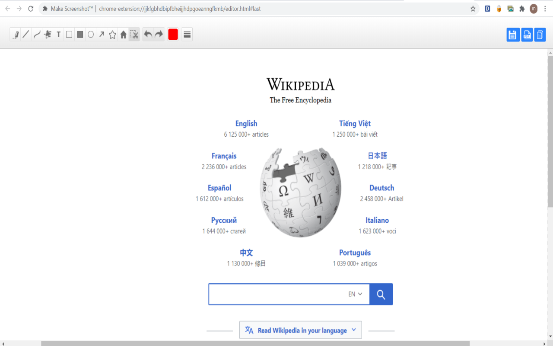This screenshot has height=346, width=553.
Task: Focus the browser address bar
Action: click(259, 9)
